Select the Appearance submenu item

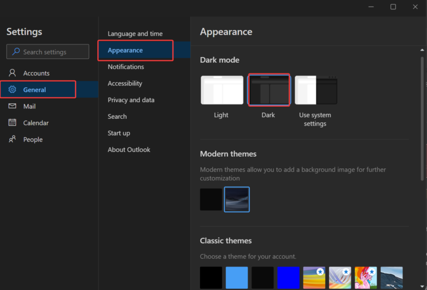[145, 50]
